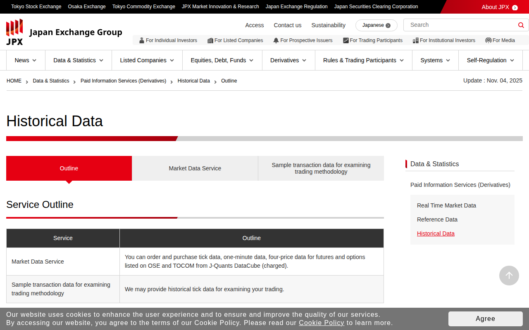Open Tokyo Stock Exchange link
529x330 pixels.
36,7
